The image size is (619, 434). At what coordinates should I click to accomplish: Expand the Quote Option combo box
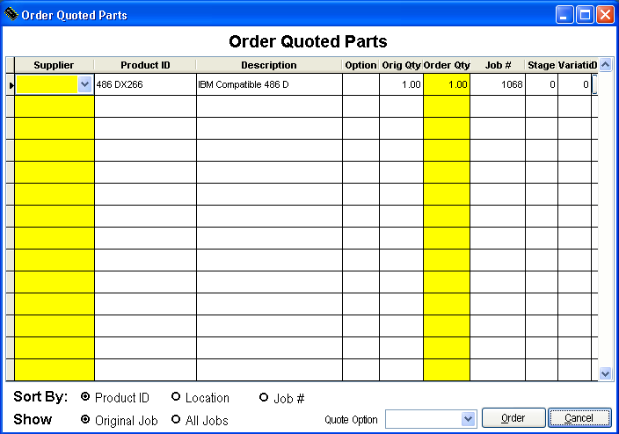click(x=468, y=419)
